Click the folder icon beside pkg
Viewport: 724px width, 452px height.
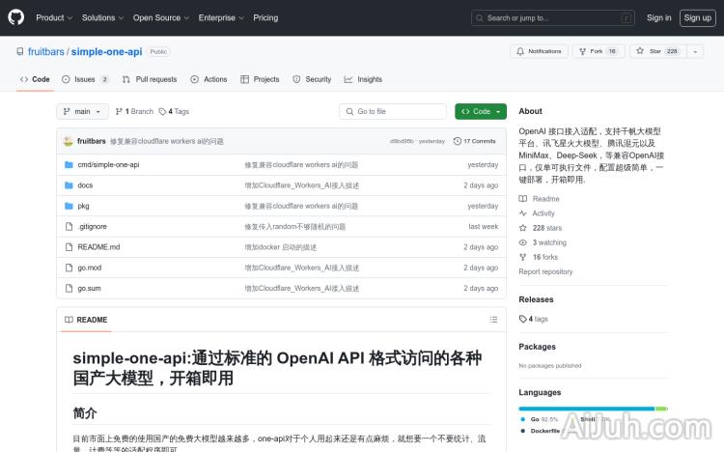pos(69,206)
